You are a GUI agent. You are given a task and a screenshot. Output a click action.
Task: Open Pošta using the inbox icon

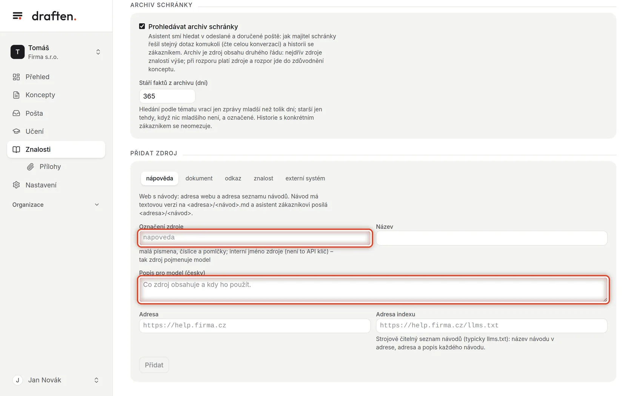[16, 113]
